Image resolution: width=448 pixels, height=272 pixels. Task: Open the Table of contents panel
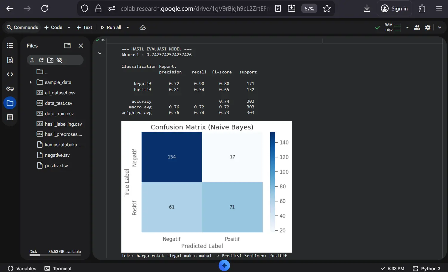10,45
